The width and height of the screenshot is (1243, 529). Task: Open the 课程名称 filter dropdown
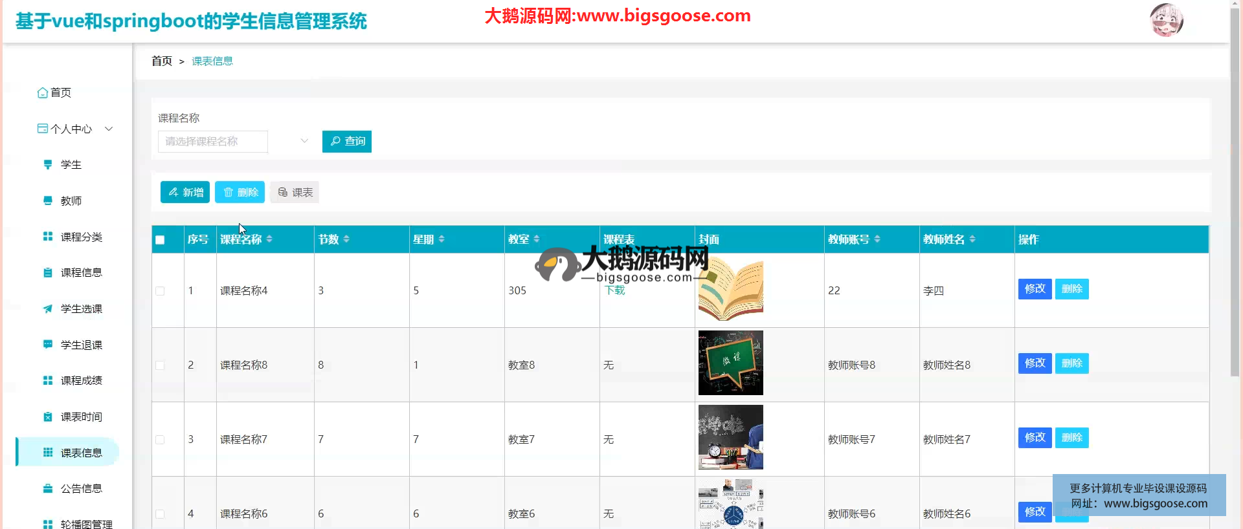tap(233, 142)
